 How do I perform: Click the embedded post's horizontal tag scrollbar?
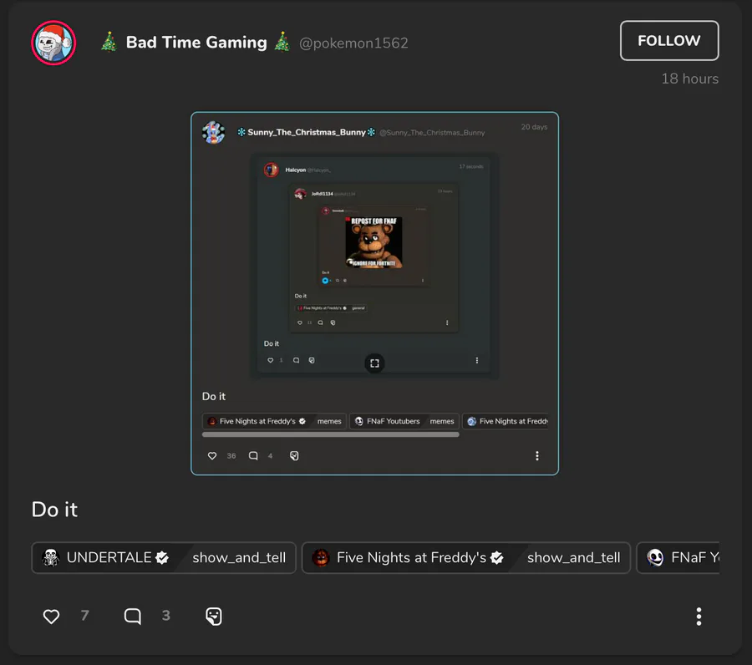coord(330,434)
